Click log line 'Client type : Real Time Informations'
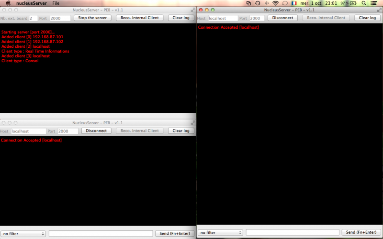 coord(35,51)
